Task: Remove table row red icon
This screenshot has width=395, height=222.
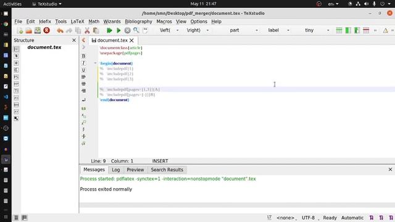Action: coord(366,30)
